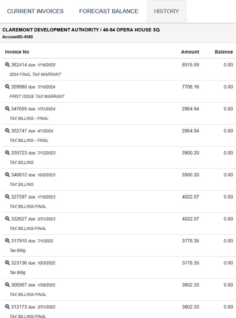Viewport: 236px width, 318px height.
Task: Open the Forecast Balance tab
Action: [x=109, y=11]
